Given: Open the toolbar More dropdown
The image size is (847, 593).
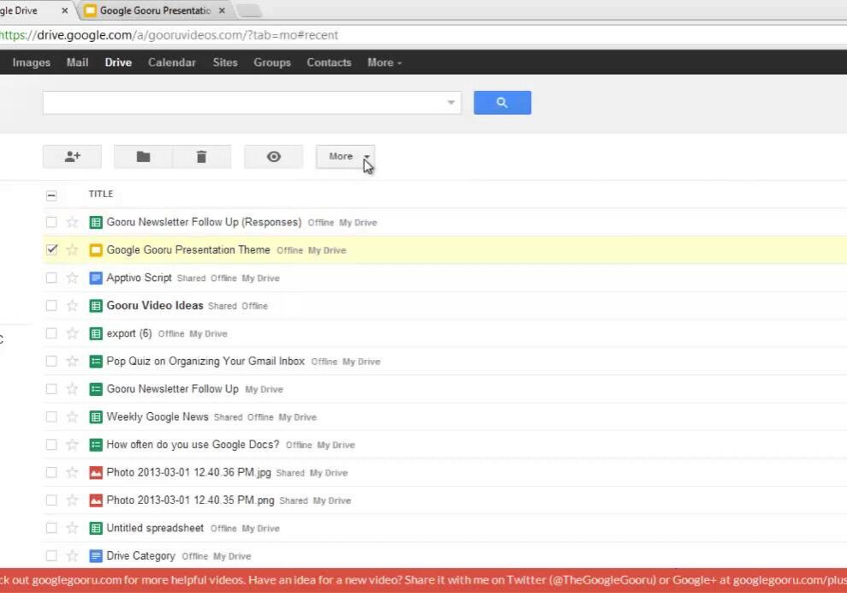Looking at the screenshot, I should [345, 157].
